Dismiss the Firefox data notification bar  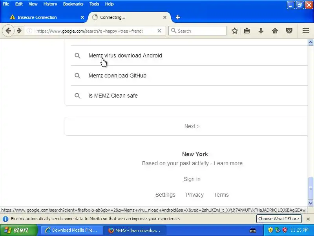[308, 219]
